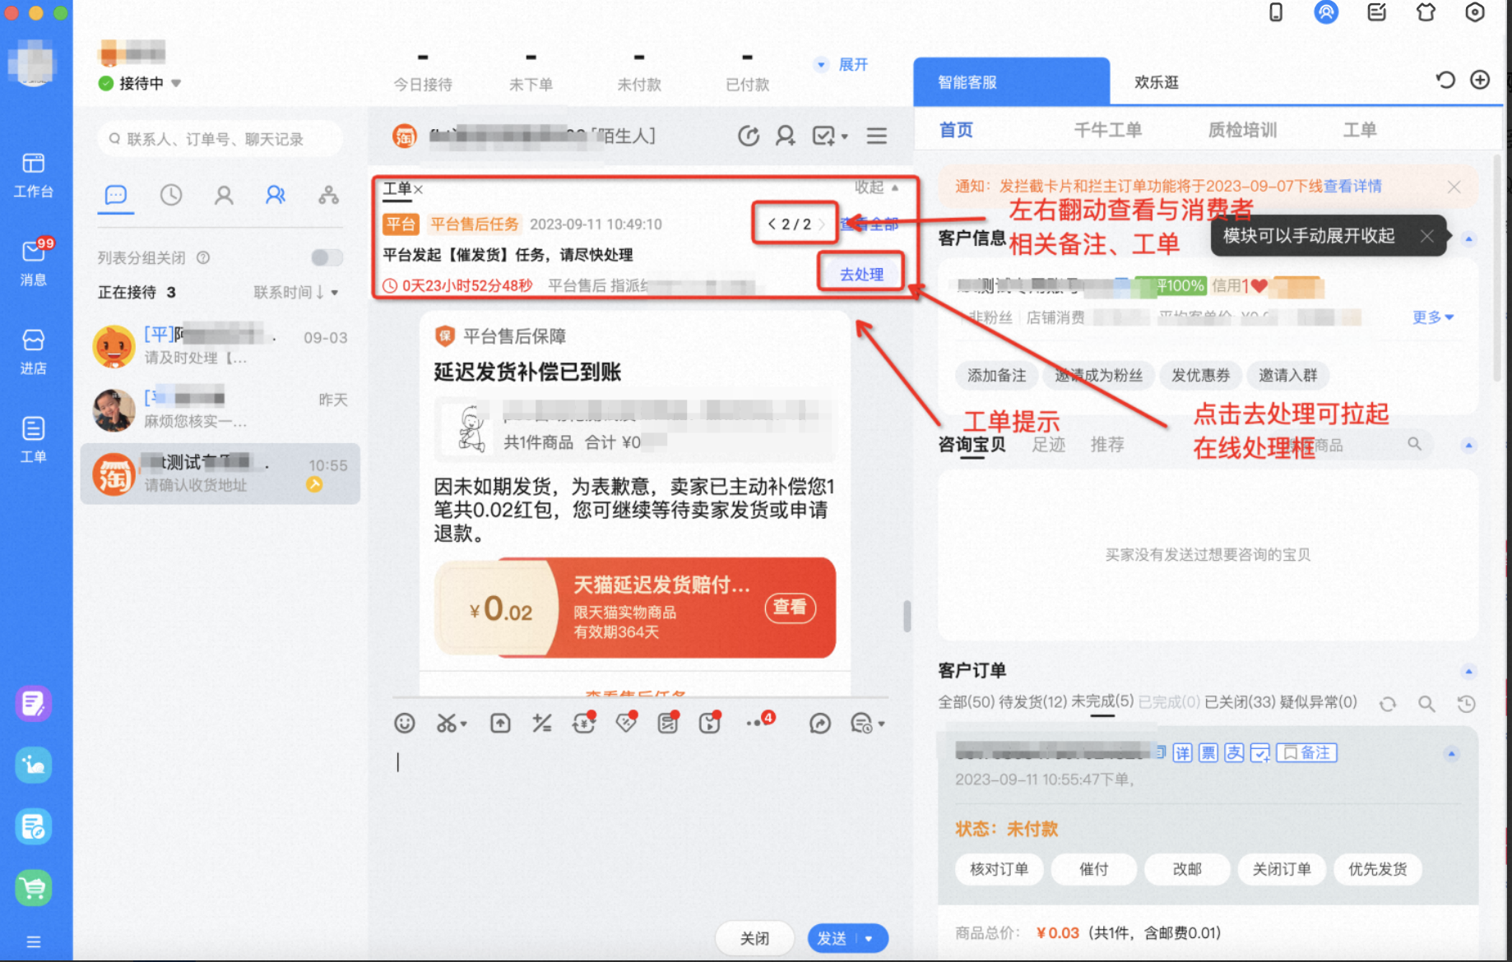Go to the next 工单 page arrow
Image resolution: width=1512 pixels, height=962 pixels.
821,224
